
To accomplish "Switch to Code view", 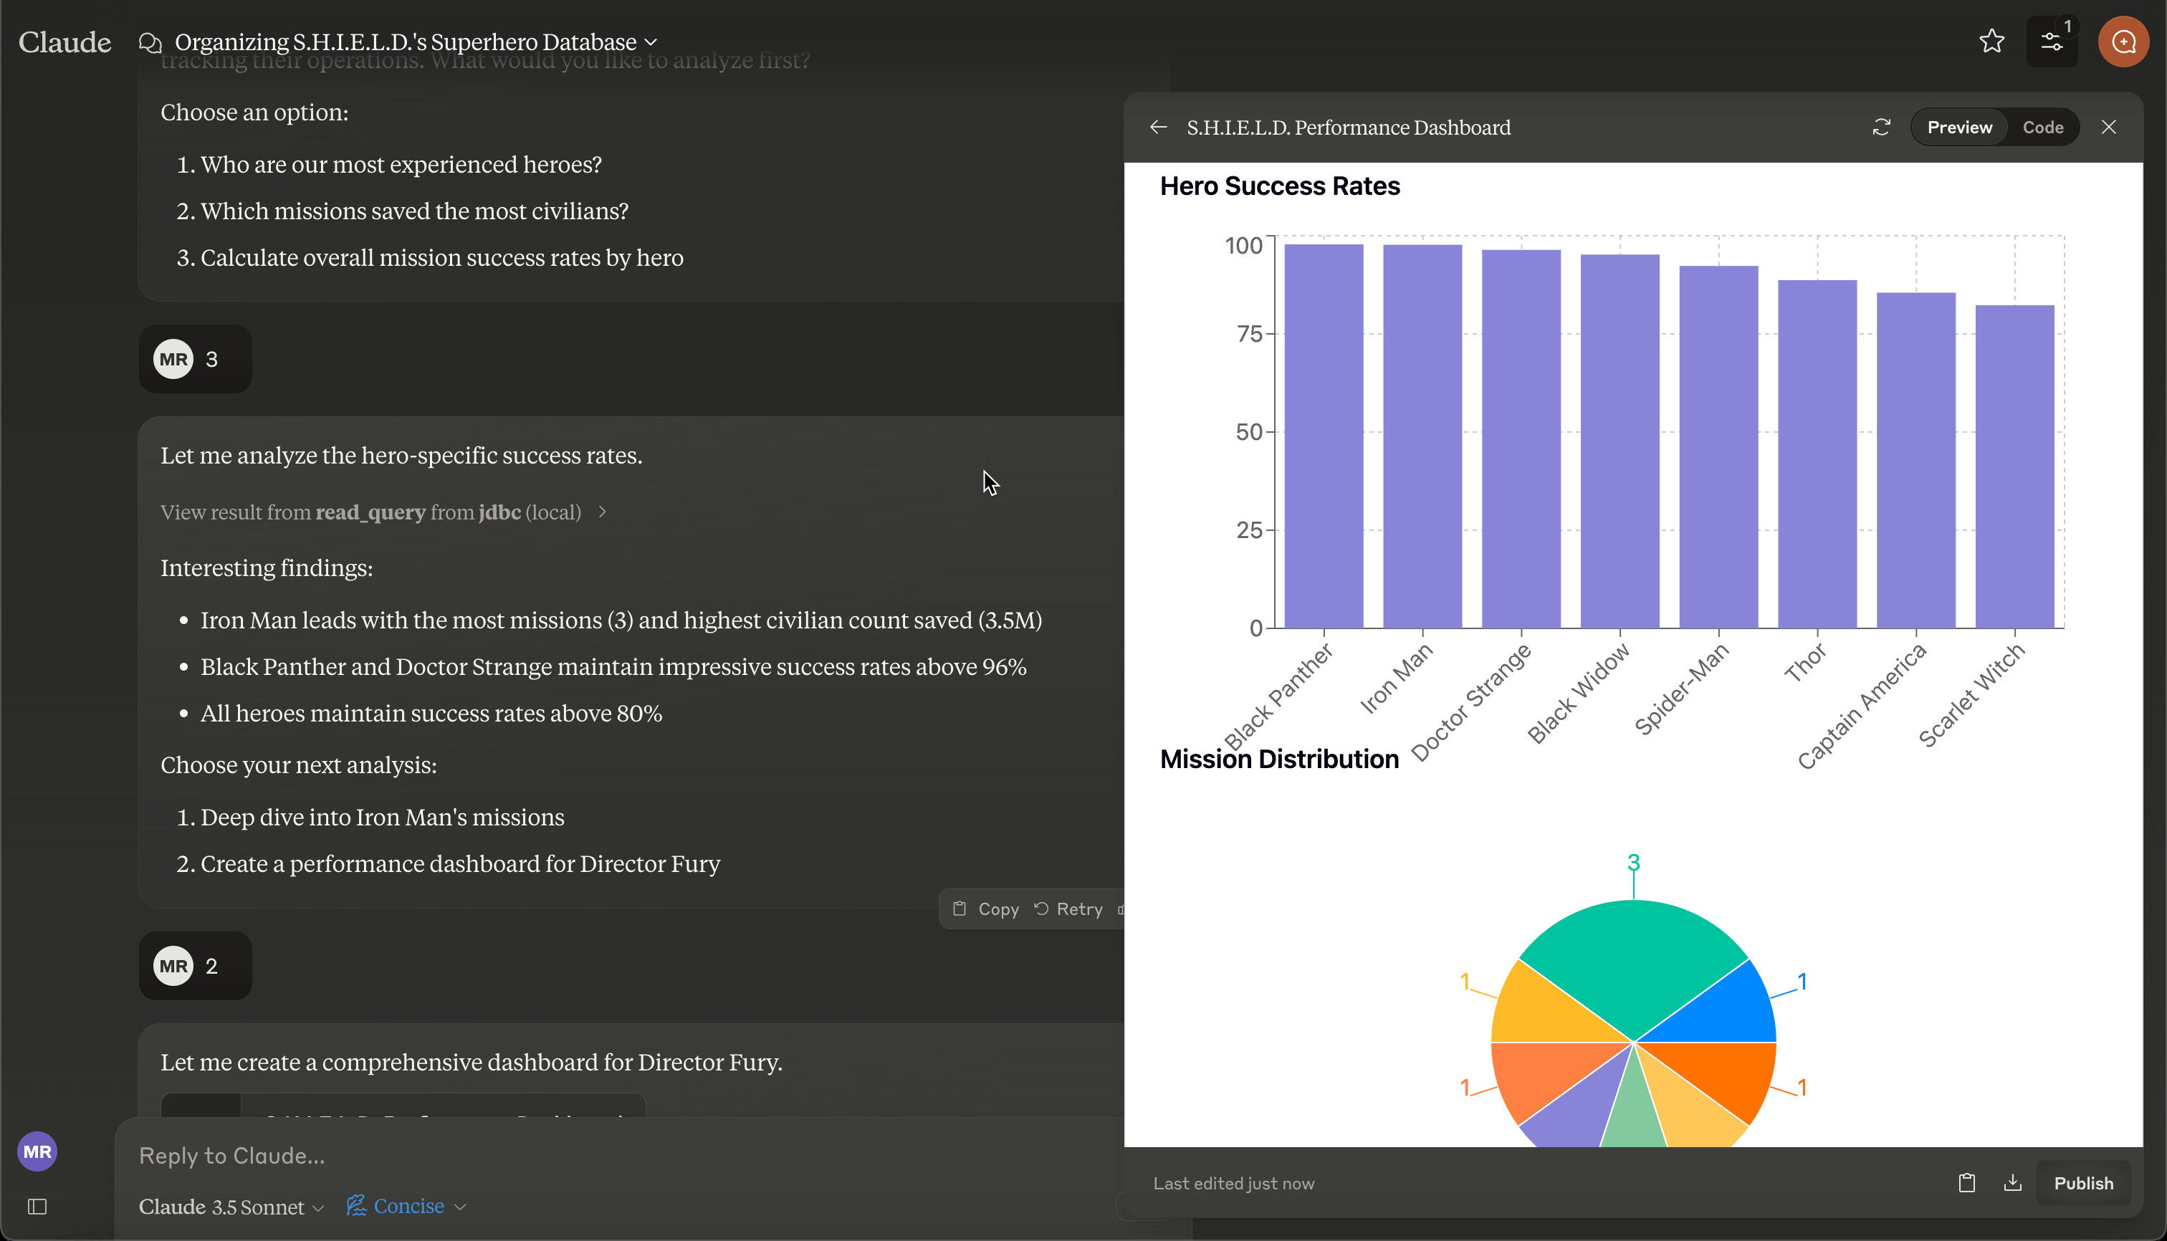I will tap(2042, 127).
